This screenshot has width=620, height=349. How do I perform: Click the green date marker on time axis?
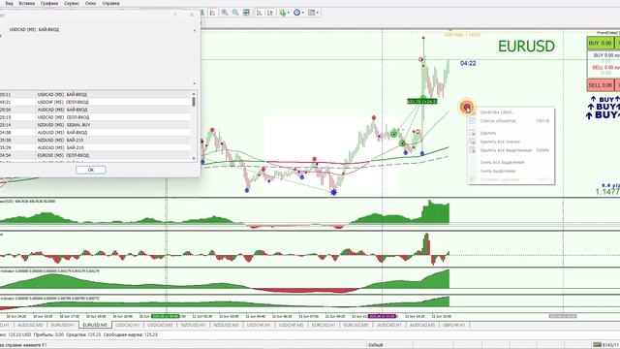[x=166, y=316]
